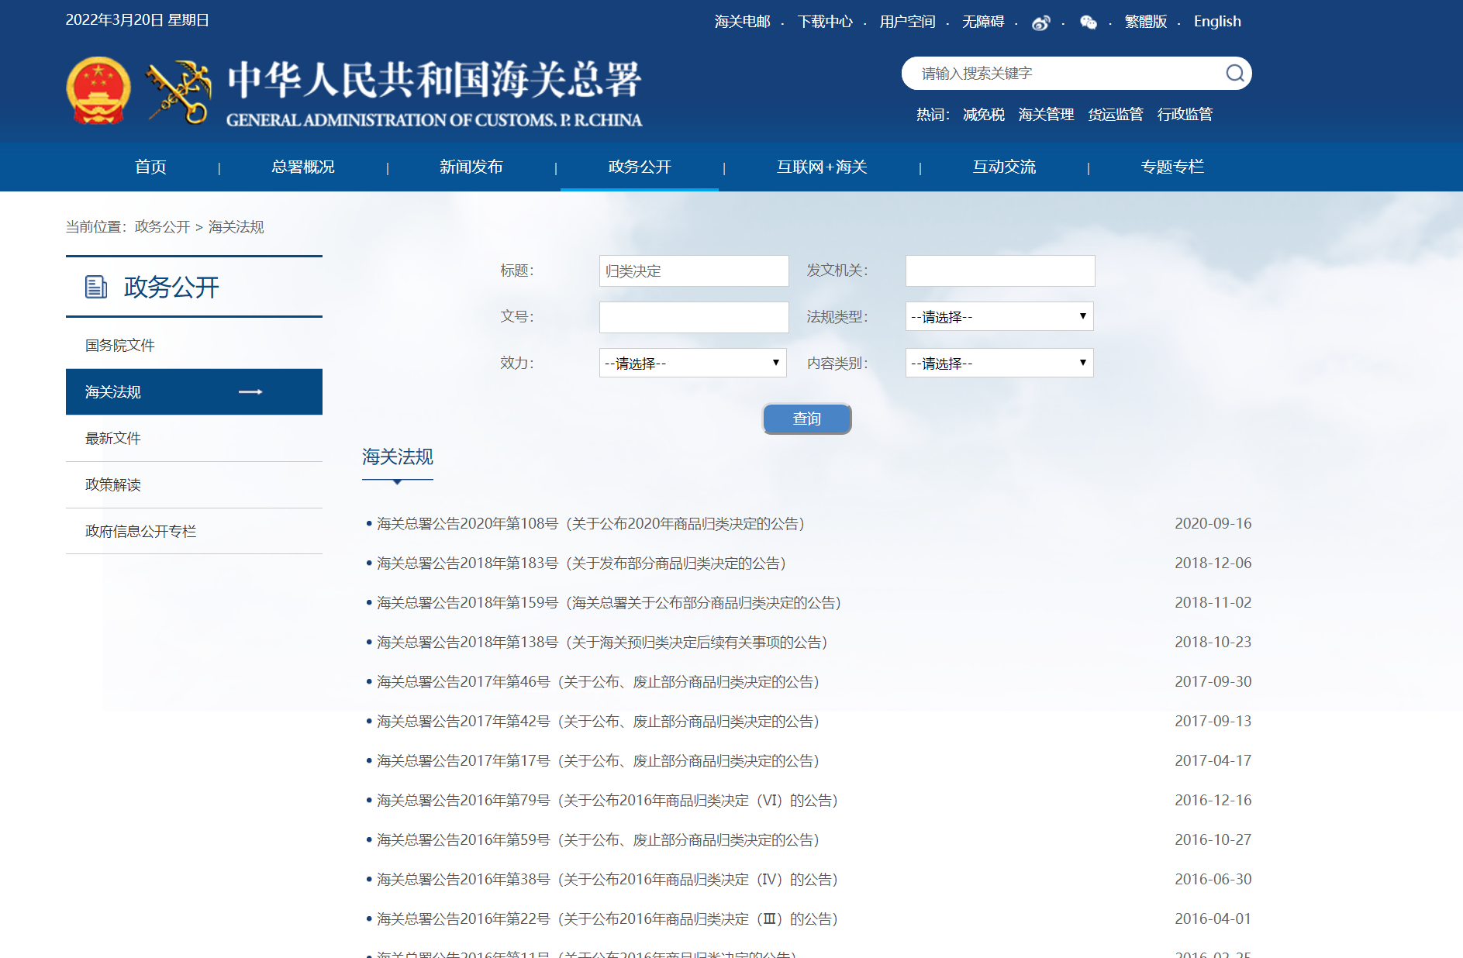Open the 政策解读 sidebar section
The width and height of the screenshot is (1463, 958).
click(x=112, y=484)
